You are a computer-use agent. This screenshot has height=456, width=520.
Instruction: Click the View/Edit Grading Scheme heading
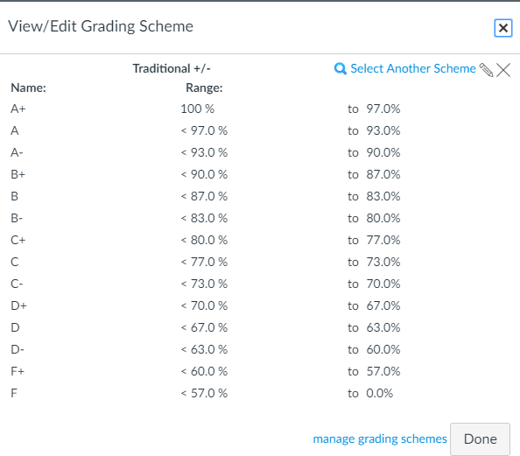101,26
